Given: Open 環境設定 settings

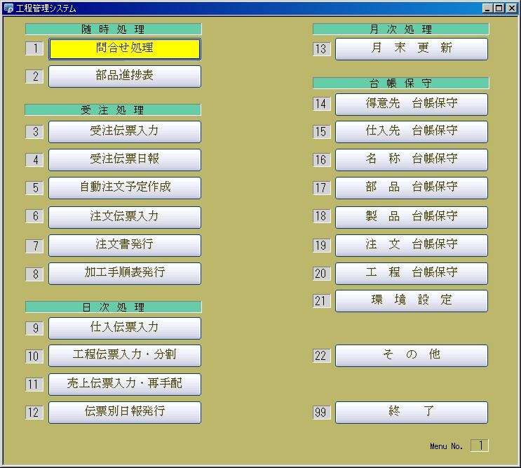Looking at the screenshot, I should (411, 301).
